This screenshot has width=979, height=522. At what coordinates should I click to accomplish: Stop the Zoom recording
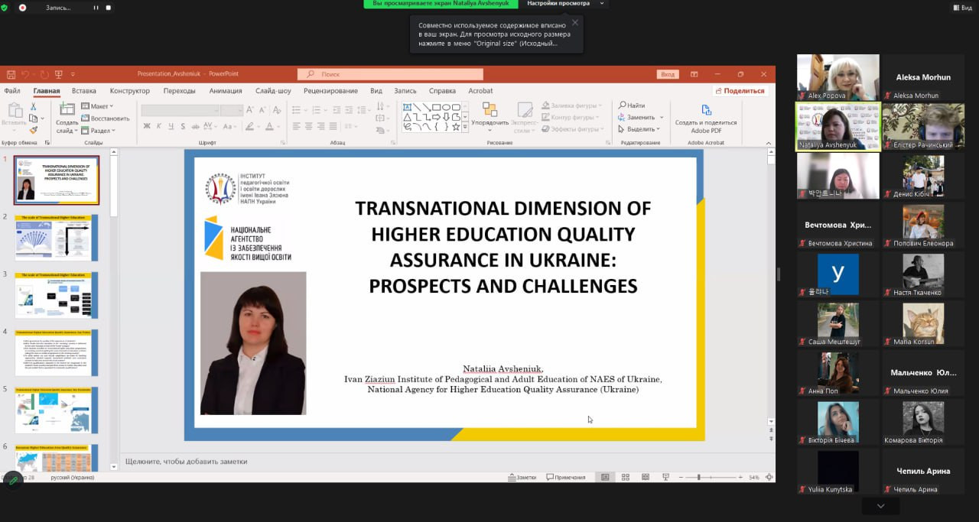pyautogui.click(x=109, y=8)
